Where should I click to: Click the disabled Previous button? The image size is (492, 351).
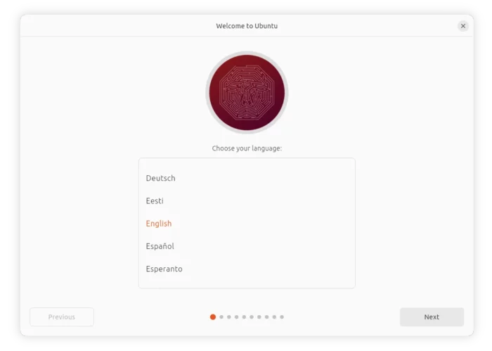coord(62,317)
